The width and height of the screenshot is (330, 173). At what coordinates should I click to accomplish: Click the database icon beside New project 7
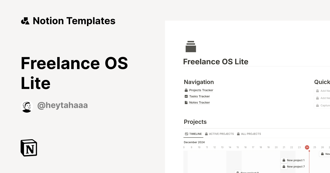tap(284, 166)
